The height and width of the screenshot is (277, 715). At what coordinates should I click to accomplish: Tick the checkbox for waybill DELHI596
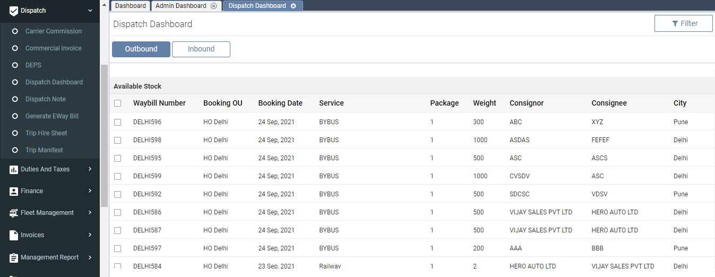pyautogui.click(x=118, y=122)
